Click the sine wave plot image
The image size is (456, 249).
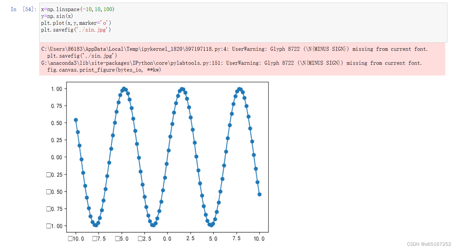click(157, 162)
